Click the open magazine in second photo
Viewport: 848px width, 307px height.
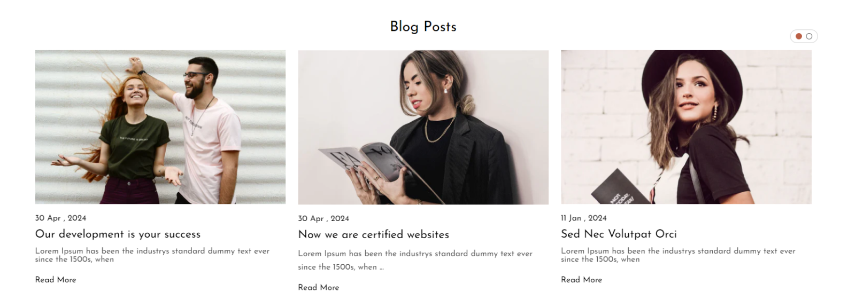tap(374, 168)
